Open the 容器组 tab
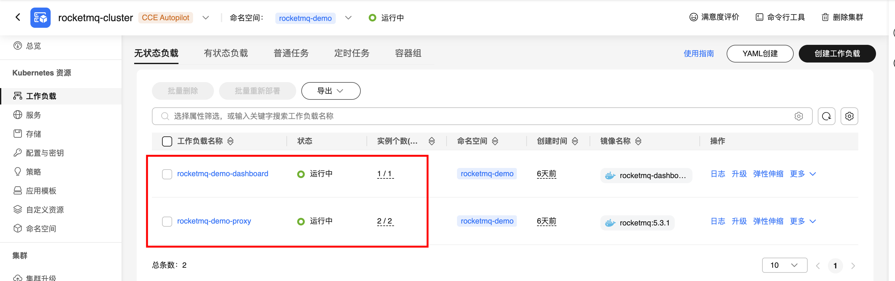 pos(408,53)
